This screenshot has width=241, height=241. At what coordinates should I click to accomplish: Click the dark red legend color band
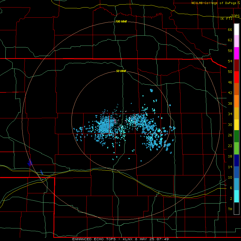tap(236, 65)
